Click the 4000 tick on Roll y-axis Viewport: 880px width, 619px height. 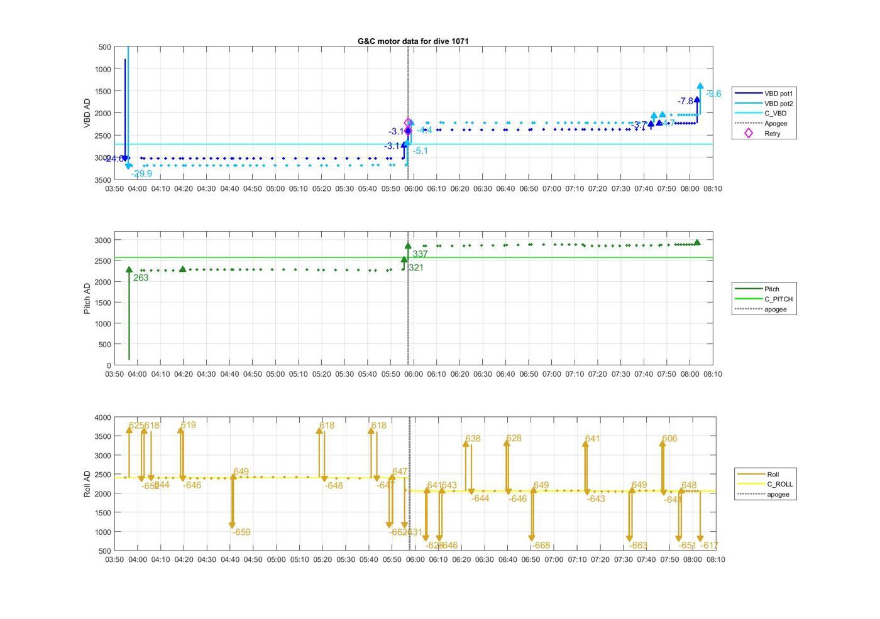(x=103, y=417)
